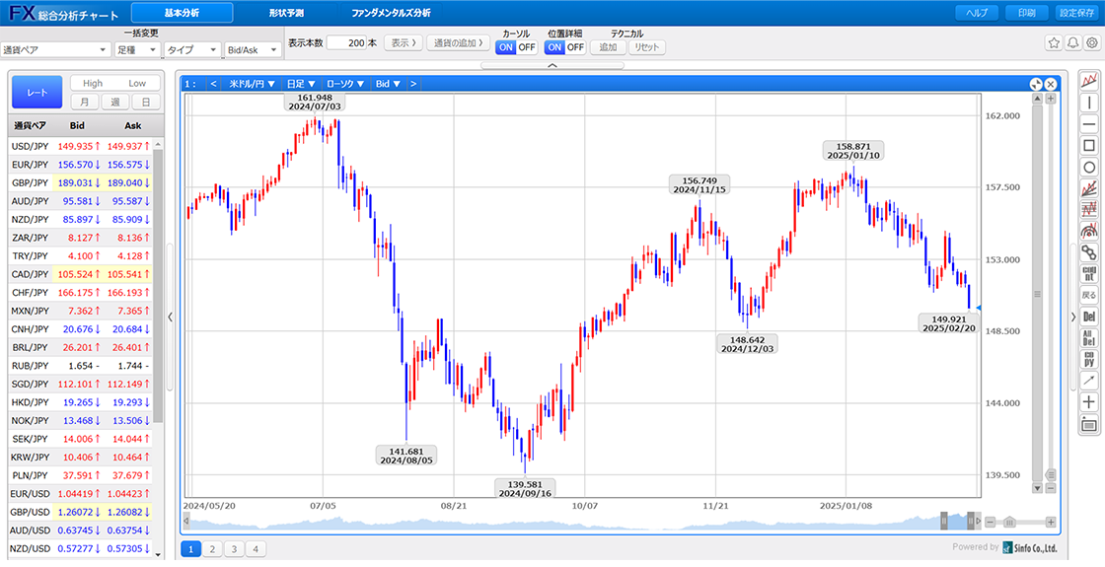Image resolution: width=1105 pixels, height=567 pixels.
Task: Click the blue レート button
Action: coord(37,93)
